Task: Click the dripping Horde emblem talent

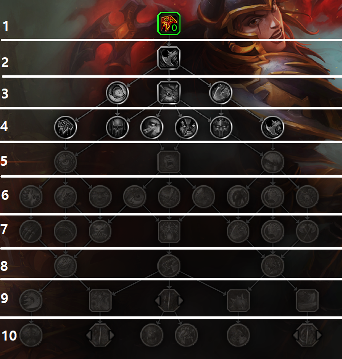Action: pos(66,127)
